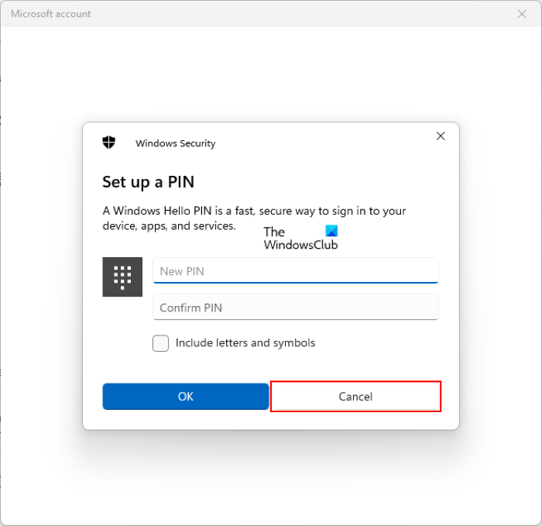This screenshot has height=526, width=542.
Task: Close the Windows Security dialog
Action: tap(441, 136)
